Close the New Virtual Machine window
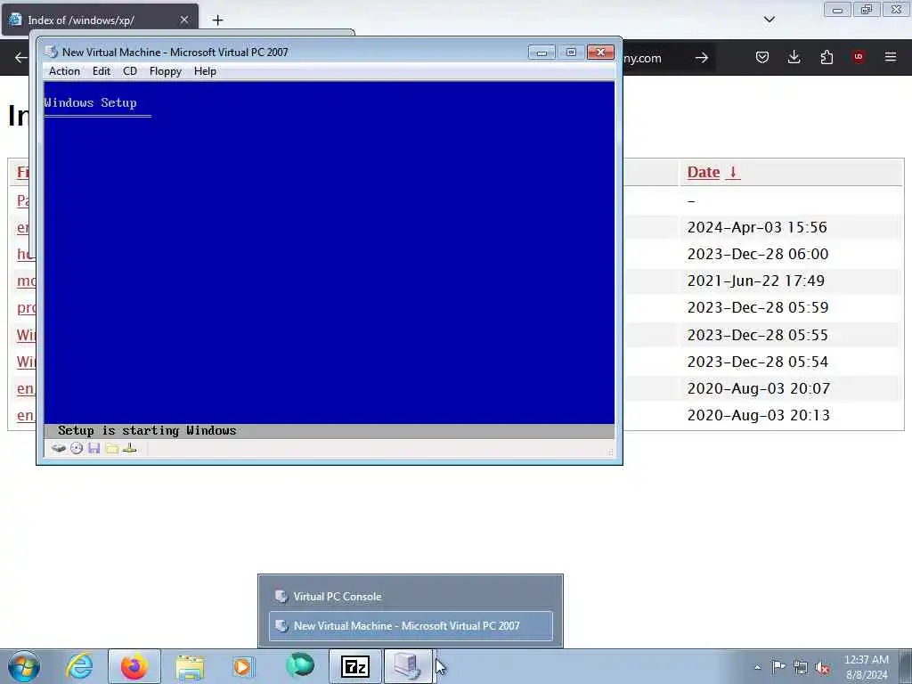 pos(600,53)
